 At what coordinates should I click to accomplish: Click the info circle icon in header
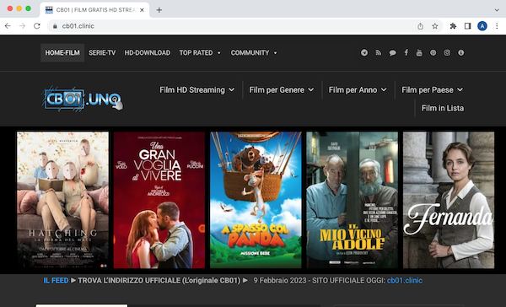coord(460,52)
